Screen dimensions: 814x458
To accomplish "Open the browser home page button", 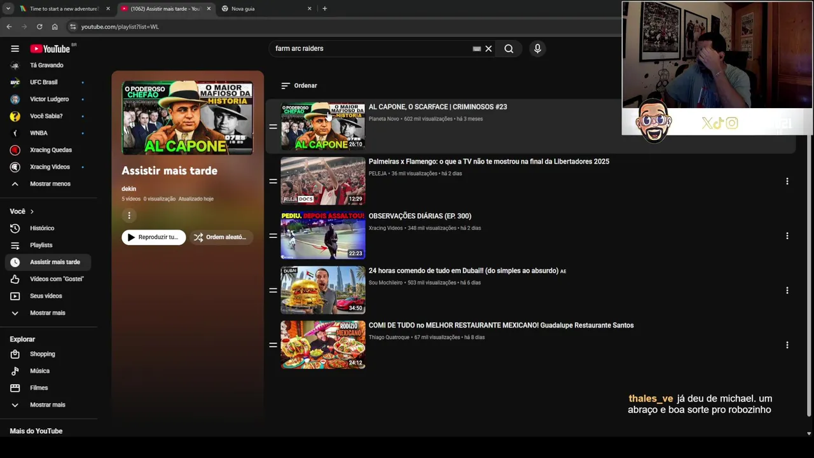I will click(55, 27).
